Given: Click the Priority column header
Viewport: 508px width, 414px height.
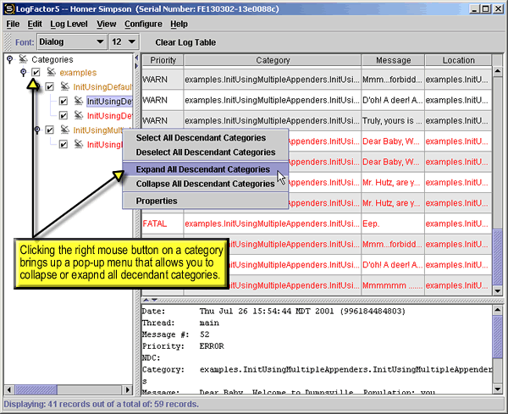Looking at the screenshot, I should tap(163, 60).
